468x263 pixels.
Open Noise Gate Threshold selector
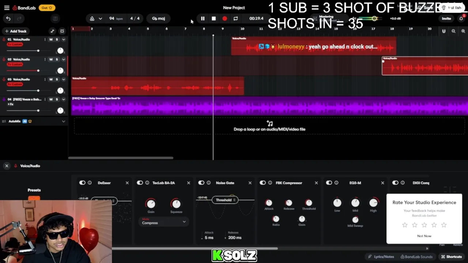[226, 200]
